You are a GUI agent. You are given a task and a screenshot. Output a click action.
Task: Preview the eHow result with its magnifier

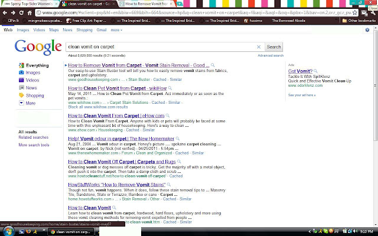click(x=168, y=116)
